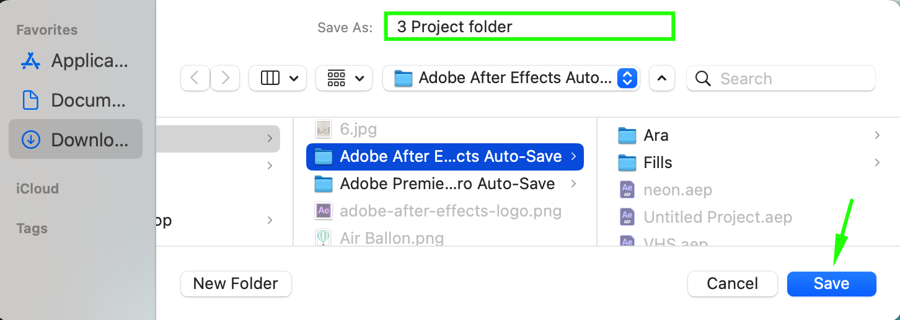The height and width of the screenshot is (320, 900).
Task: Open the Adobe After Effects Auto-Save location popup
Action: [511, 78]
